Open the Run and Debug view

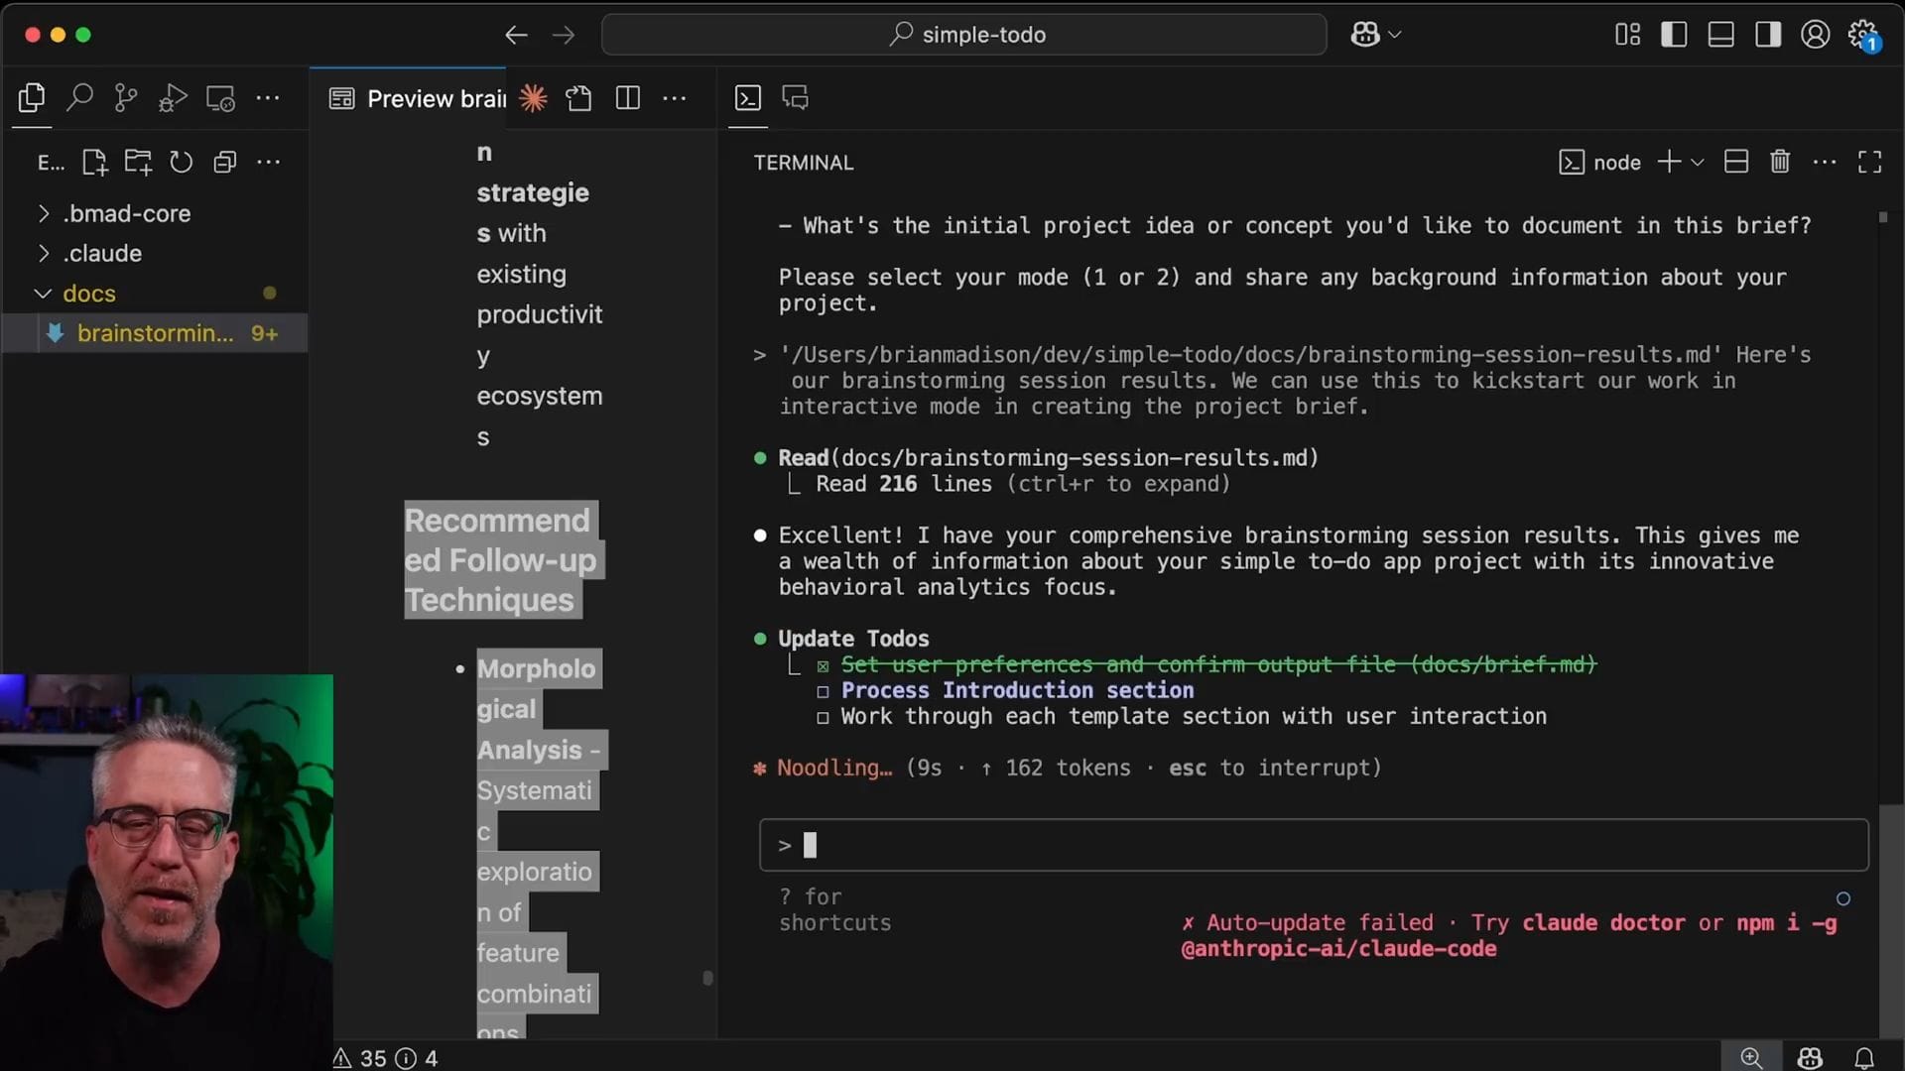coord(173,97)
